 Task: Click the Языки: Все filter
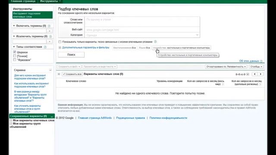pyautogui.click(x=144, y=48)
